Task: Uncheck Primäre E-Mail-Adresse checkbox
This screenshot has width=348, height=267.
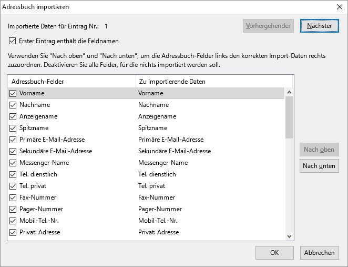Action: (x=13, y=140)
